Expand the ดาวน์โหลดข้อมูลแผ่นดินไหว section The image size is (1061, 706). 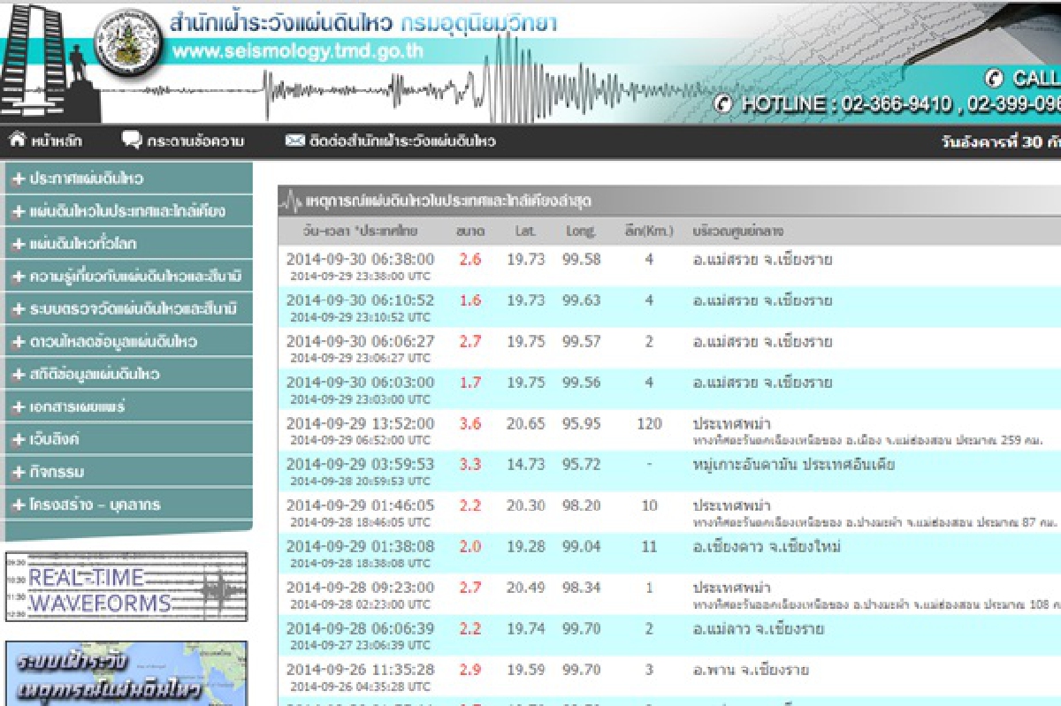[128, 342]
